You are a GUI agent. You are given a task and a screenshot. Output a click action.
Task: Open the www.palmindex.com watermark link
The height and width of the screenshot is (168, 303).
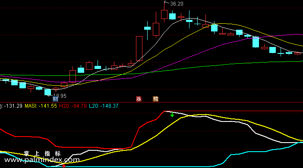coord(42,160)
